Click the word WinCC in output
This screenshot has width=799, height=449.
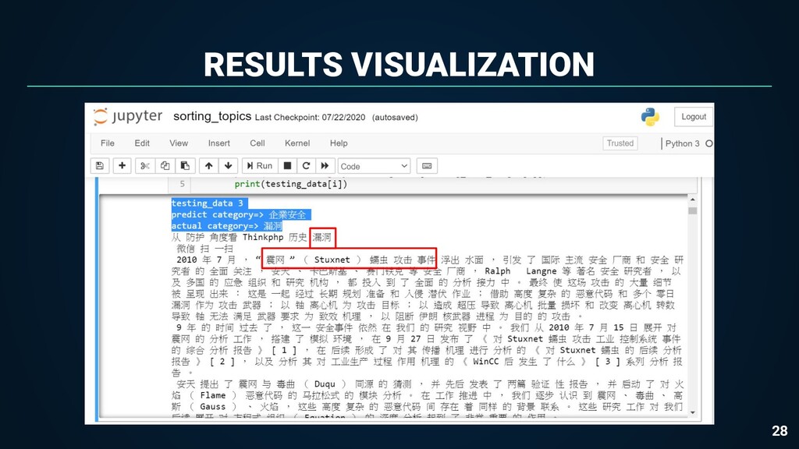pyautogui.click(x=485, y=362)
